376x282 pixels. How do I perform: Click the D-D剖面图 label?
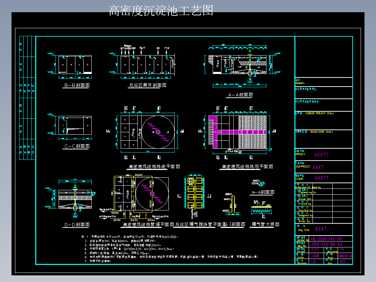coord(77,225)
